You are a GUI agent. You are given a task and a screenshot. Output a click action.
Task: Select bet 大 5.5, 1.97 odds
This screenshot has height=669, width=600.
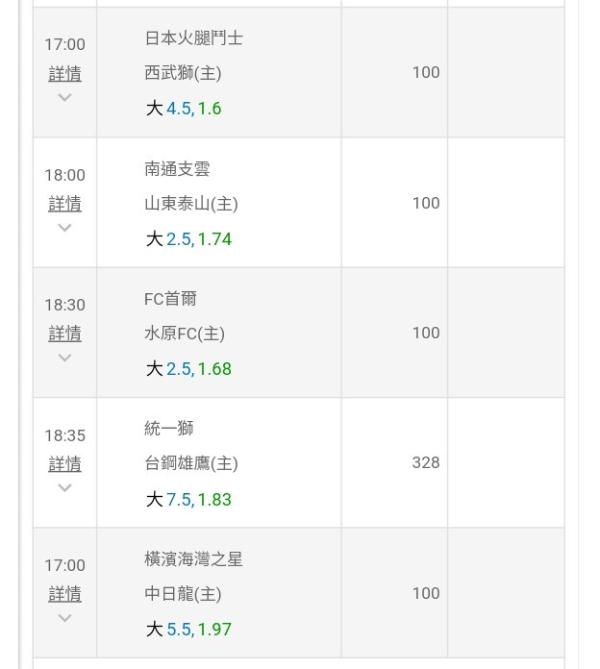(x=188, y=630)
